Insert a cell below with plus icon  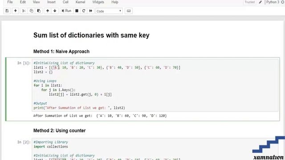(16, 11)
